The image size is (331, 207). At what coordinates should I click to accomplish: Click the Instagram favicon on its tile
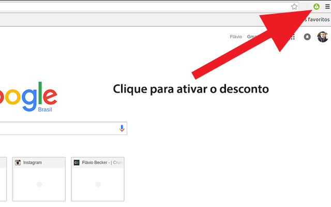pos(18,162)
